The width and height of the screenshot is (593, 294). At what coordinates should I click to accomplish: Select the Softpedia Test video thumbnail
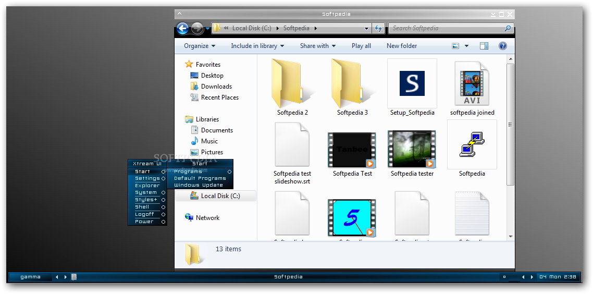click(x=352, y=149)
